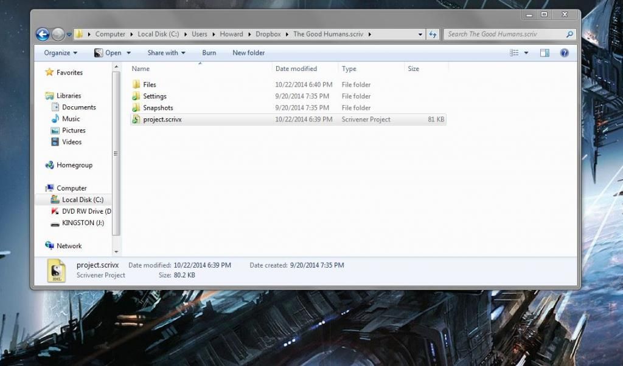Sort by the Size column header

pos(413,69)
